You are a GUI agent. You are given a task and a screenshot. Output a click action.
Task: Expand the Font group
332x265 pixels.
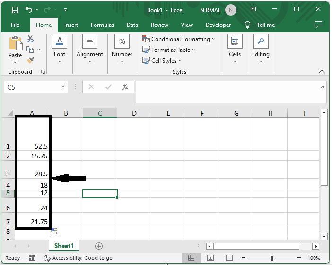(60, 49)
